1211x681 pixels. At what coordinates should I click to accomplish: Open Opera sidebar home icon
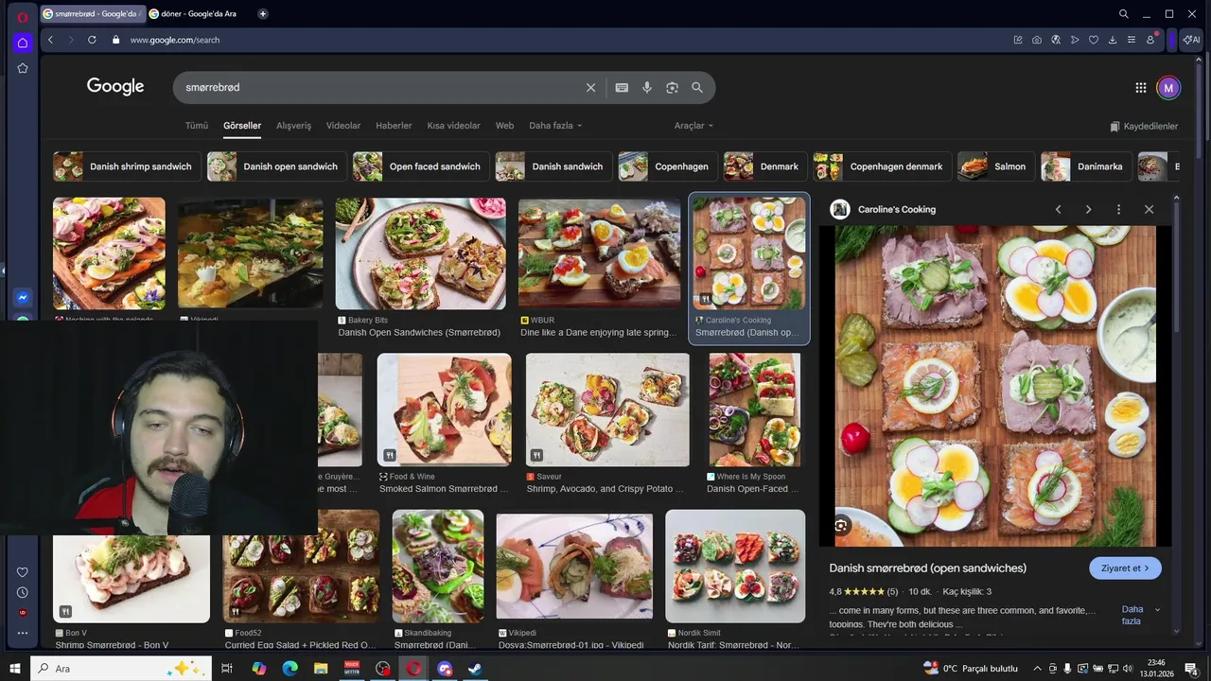22,43
